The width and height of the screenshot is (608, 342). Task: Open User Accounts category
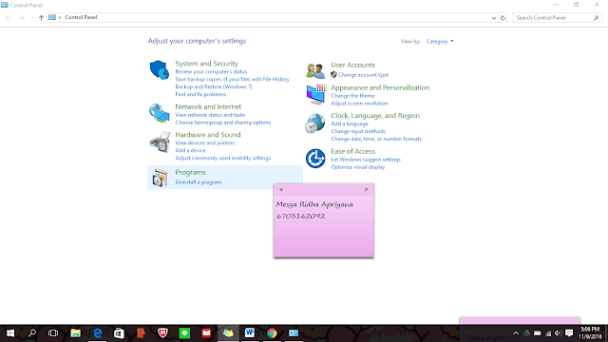click(x=352, y=65)
